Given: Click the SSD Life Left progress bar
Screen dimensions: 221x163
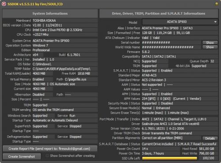Looking at the screenshot, I should click(170, 158).
